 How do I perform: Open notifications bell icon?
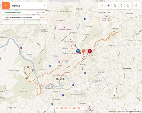click(x=121, y=5)
